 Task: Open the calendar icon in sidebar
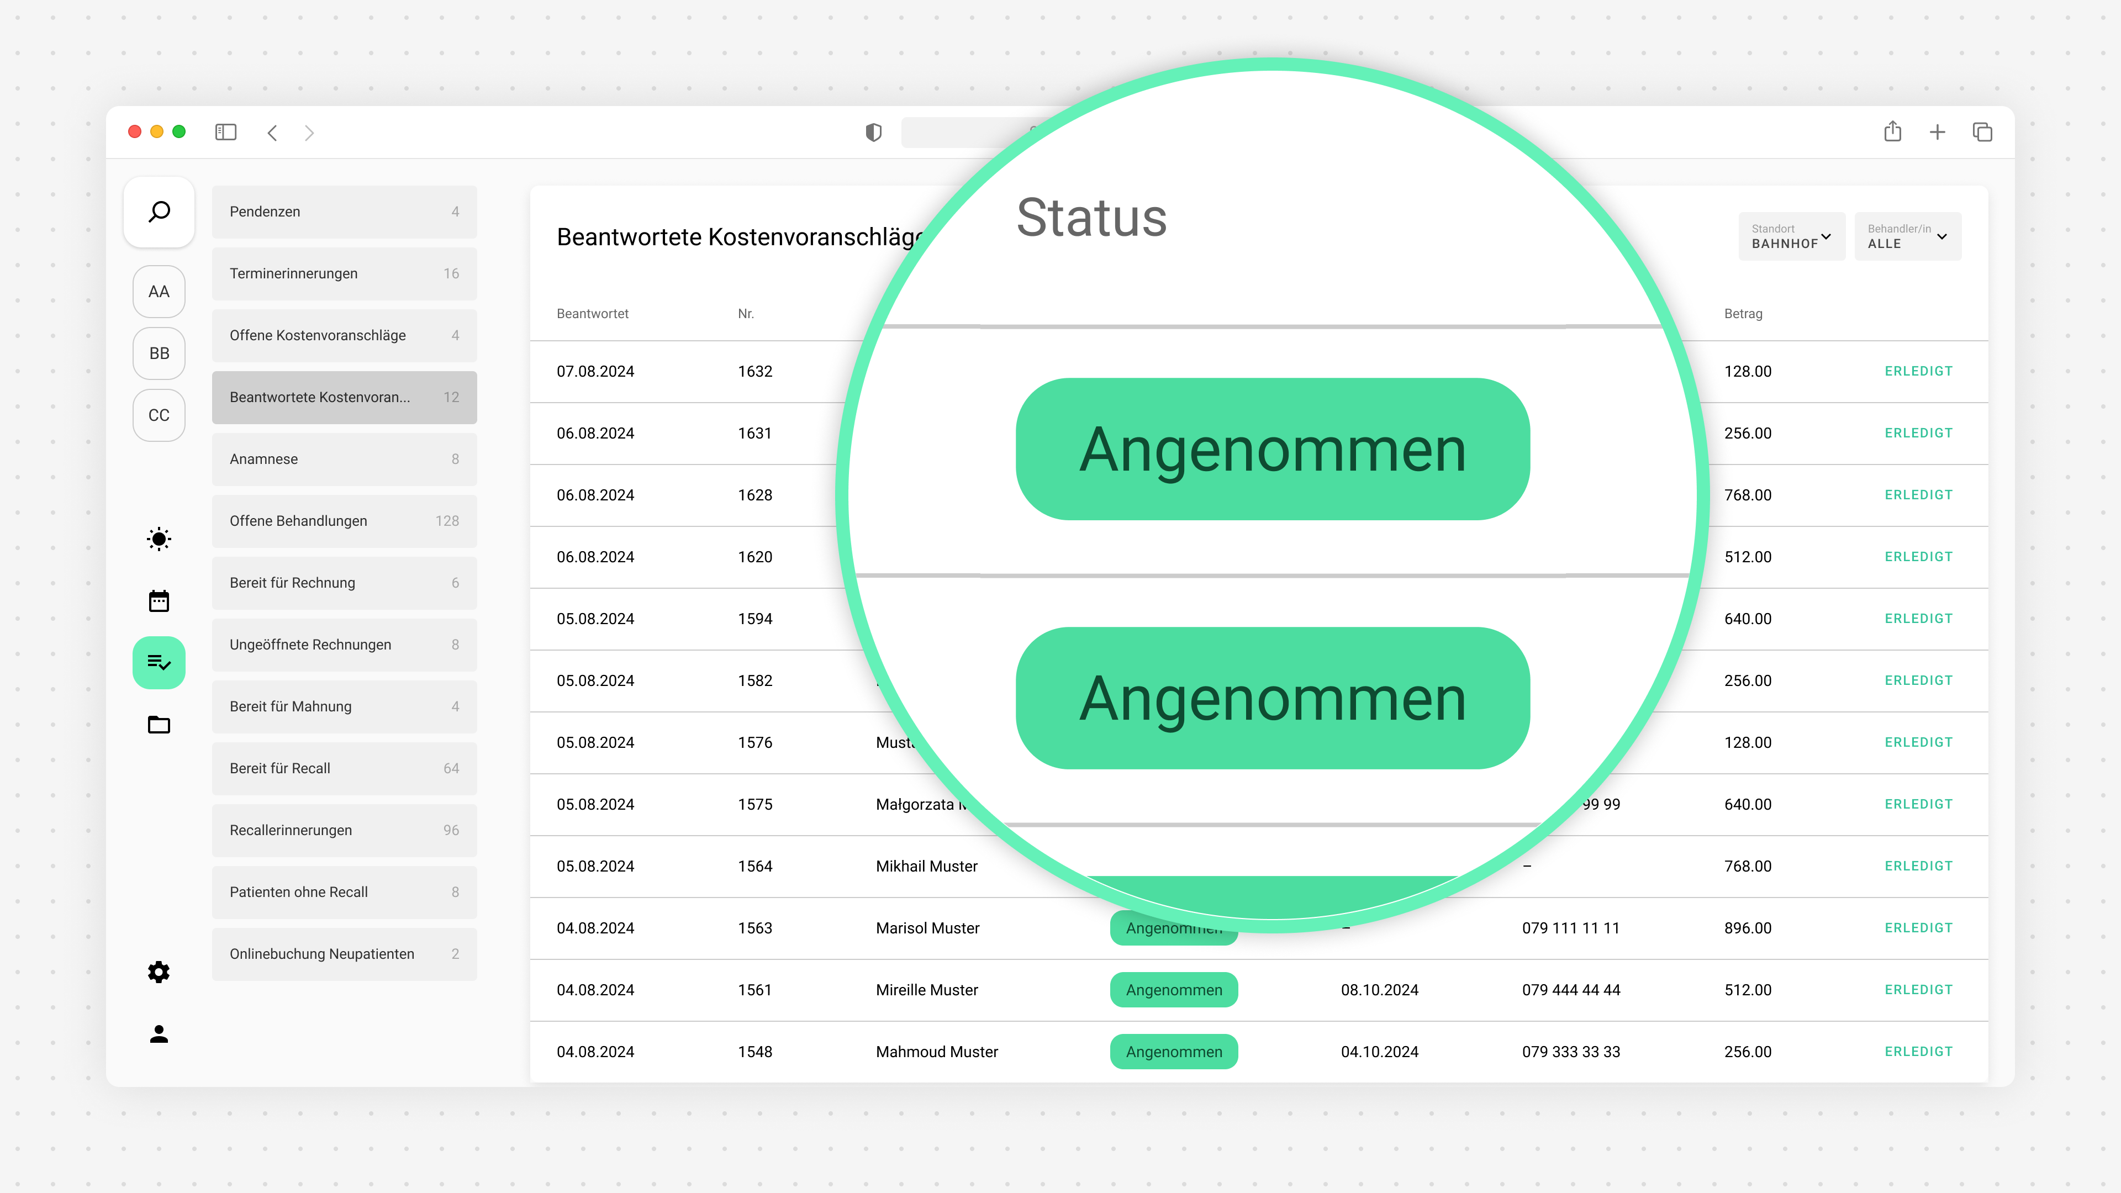click(159, 601)
